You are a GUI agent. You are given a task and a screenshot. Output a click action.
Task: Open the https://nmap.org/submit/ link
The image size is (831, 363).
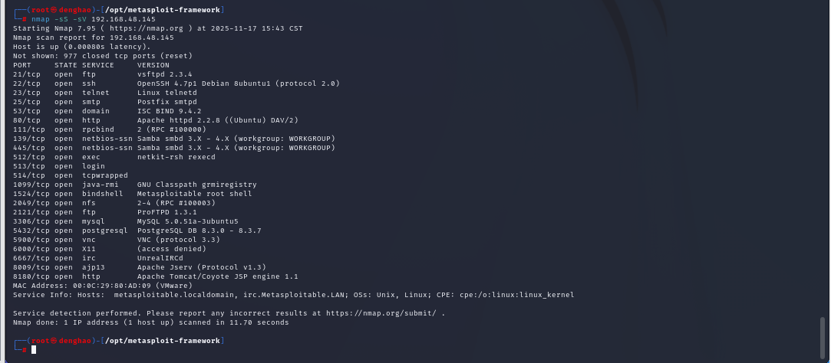tap(385, 313)
